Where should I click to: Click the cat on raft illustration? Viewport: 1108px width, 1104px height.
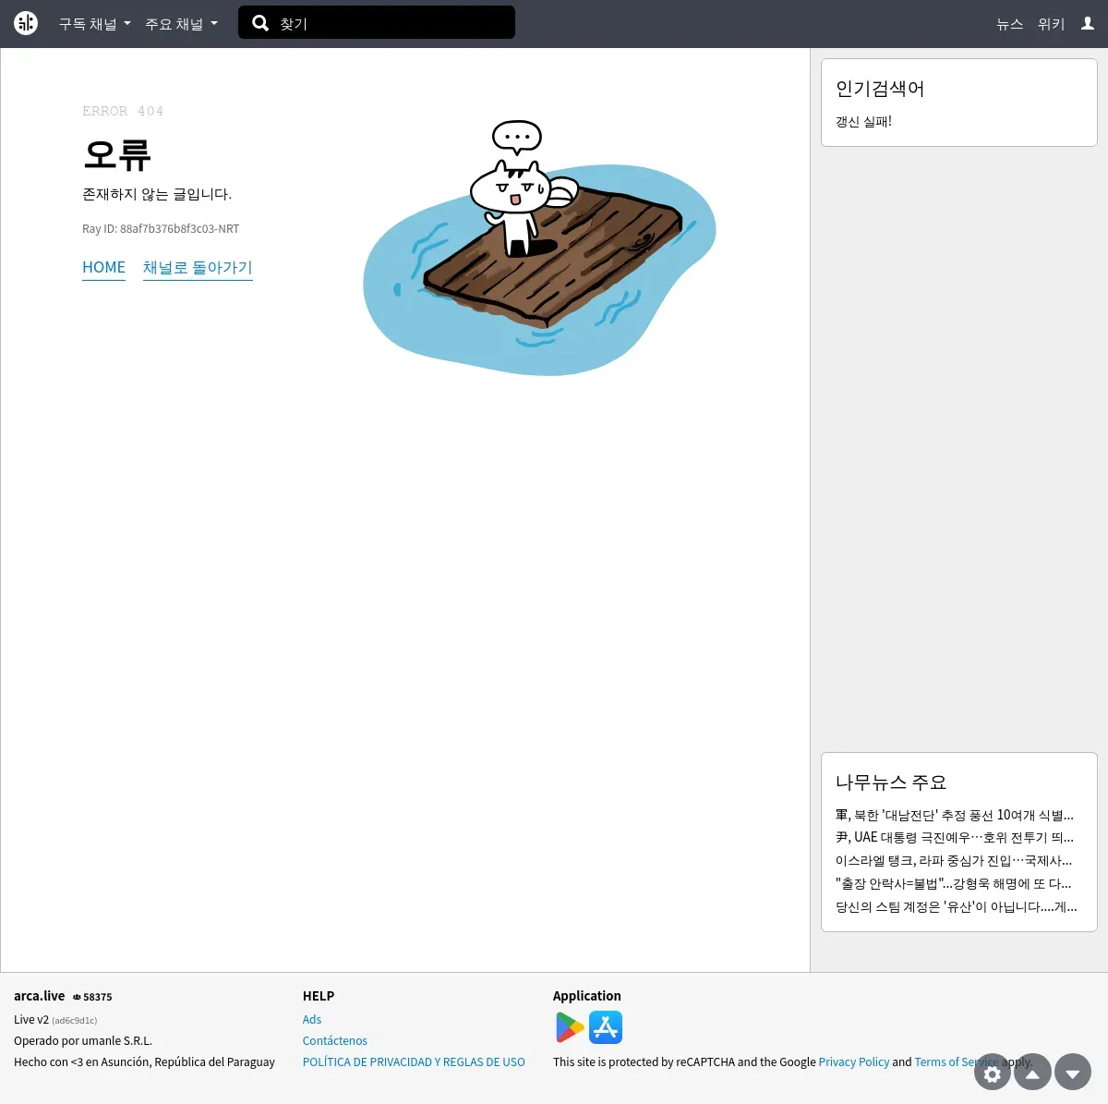[539, 248]
